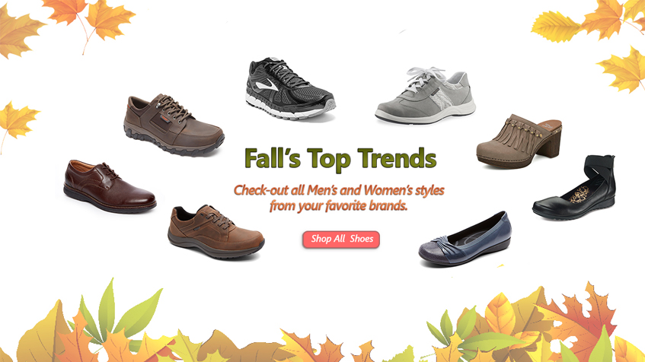Click the Shop All Shoes button
Viewport: 645px width, 362px height.
point(341,239)
